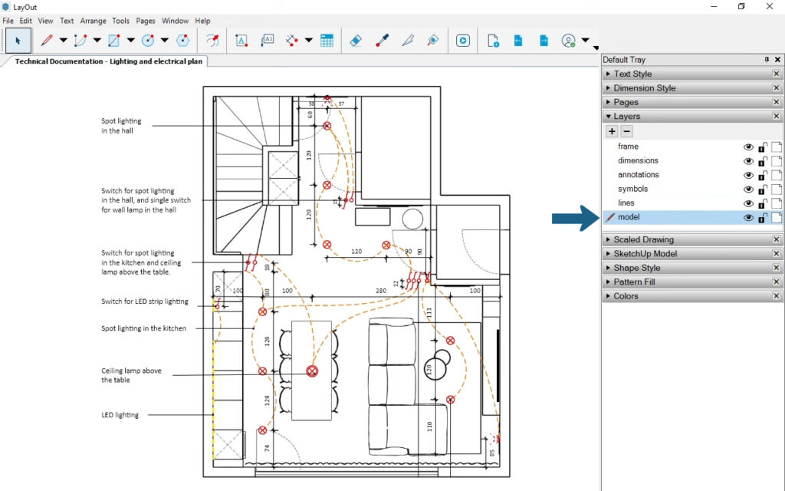Image resolution: width=785 pixels, height=491 pixels.
Task: Hide the dimensions layer
Action: pyautogui.click(x=748, y=161)
